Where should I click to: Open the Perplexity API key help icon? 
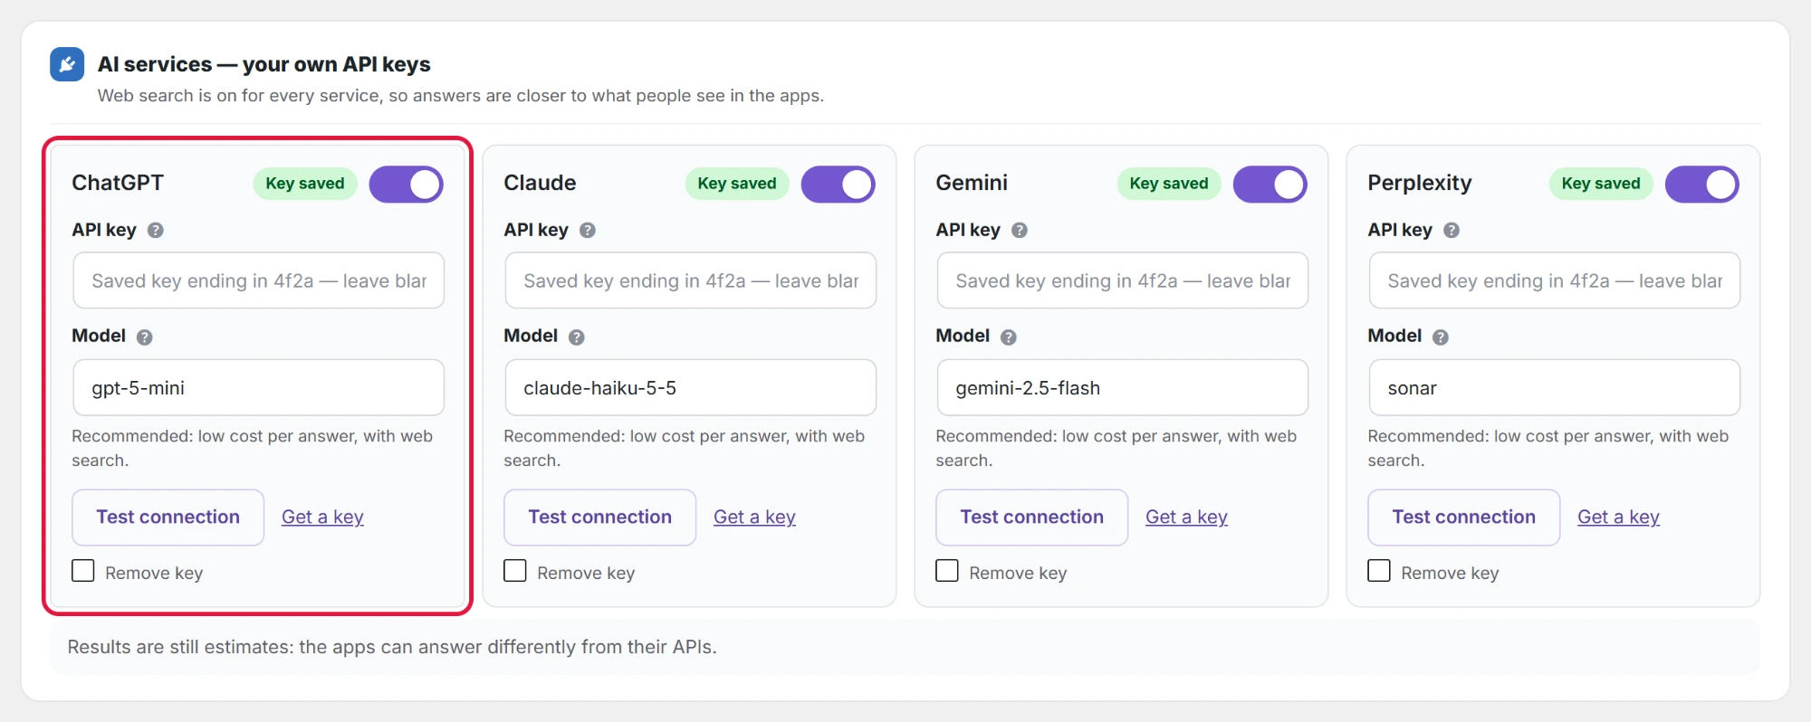click(x=1452, y=230)
